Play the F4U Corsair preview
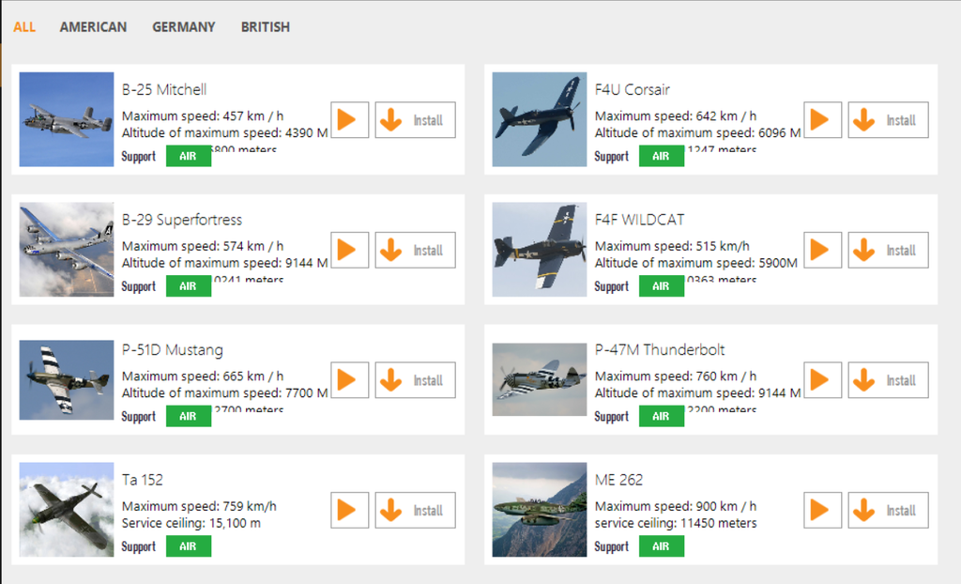Screen dimensions: 961x584 (822, 120)
